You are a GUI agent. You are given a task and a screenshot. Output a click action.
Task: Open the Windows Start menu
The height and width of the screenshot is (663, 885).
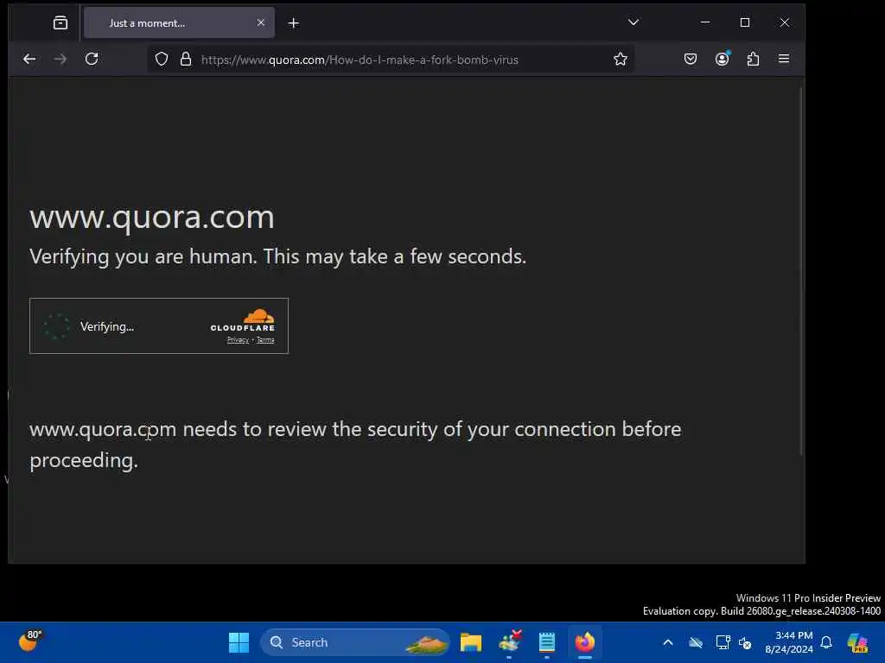239,642
